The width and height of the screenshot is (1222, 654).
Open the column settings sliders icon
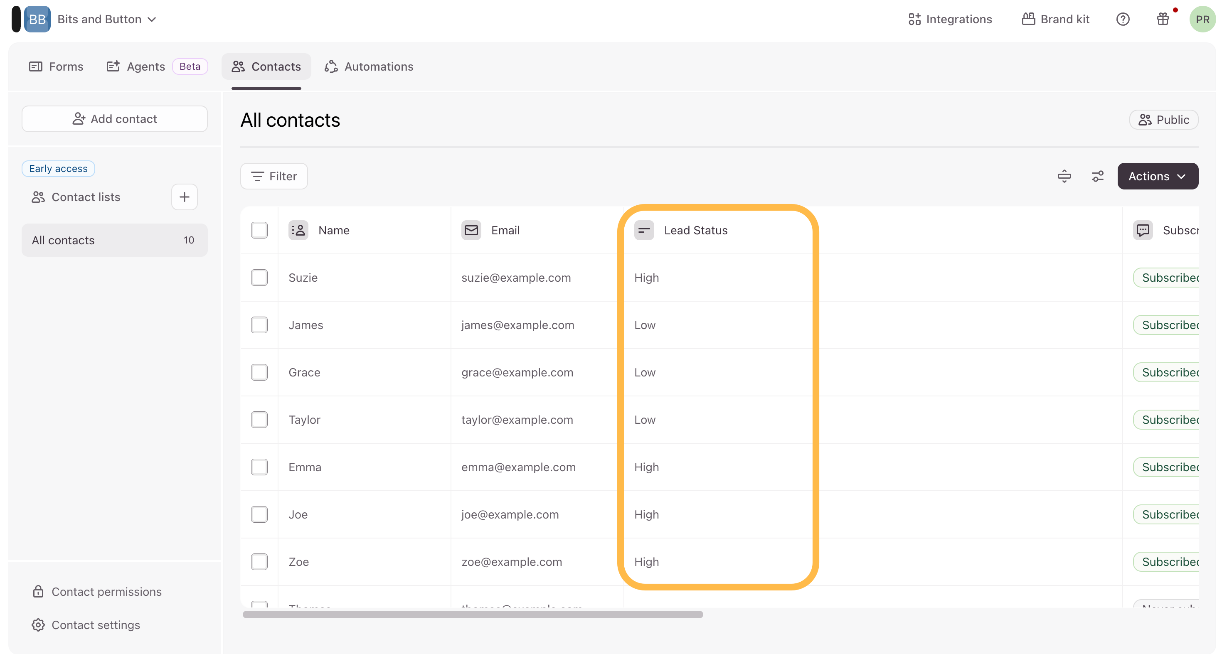click(1097, 177)
